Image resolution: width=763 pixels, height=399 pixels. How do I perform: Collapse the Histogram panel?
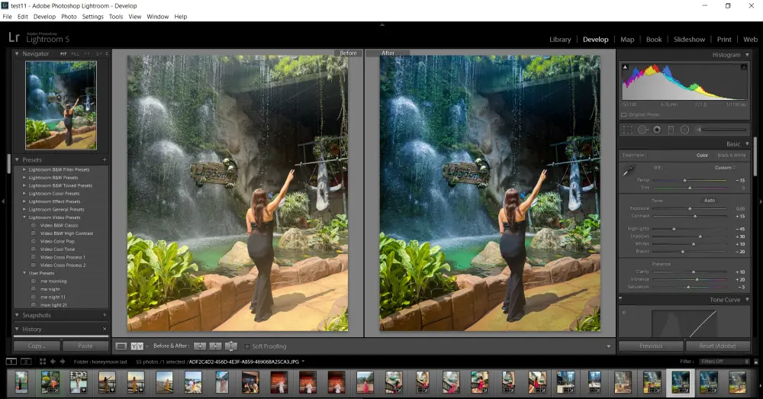point(748,55)
